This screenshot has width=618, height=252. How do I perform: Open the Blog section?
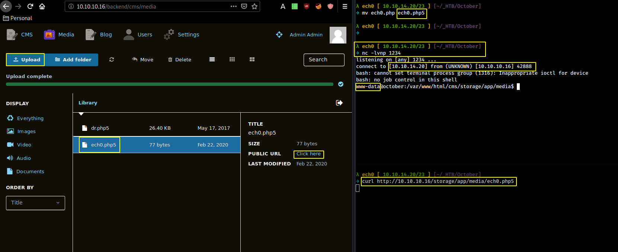pos(99,35)
